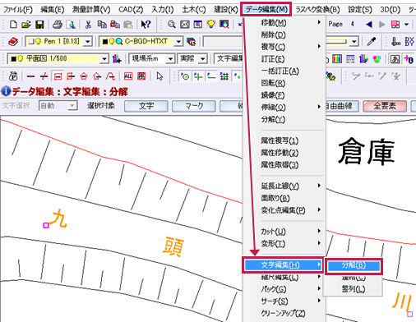416x322 pixels.
Task: Click the zoom magnifier icon
Action: point(172,25)
